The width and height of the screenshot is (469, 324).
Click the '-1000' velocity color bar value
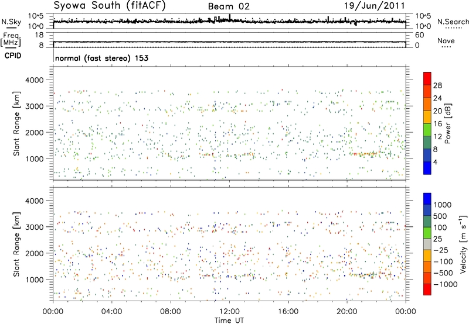tap(445, 284)
